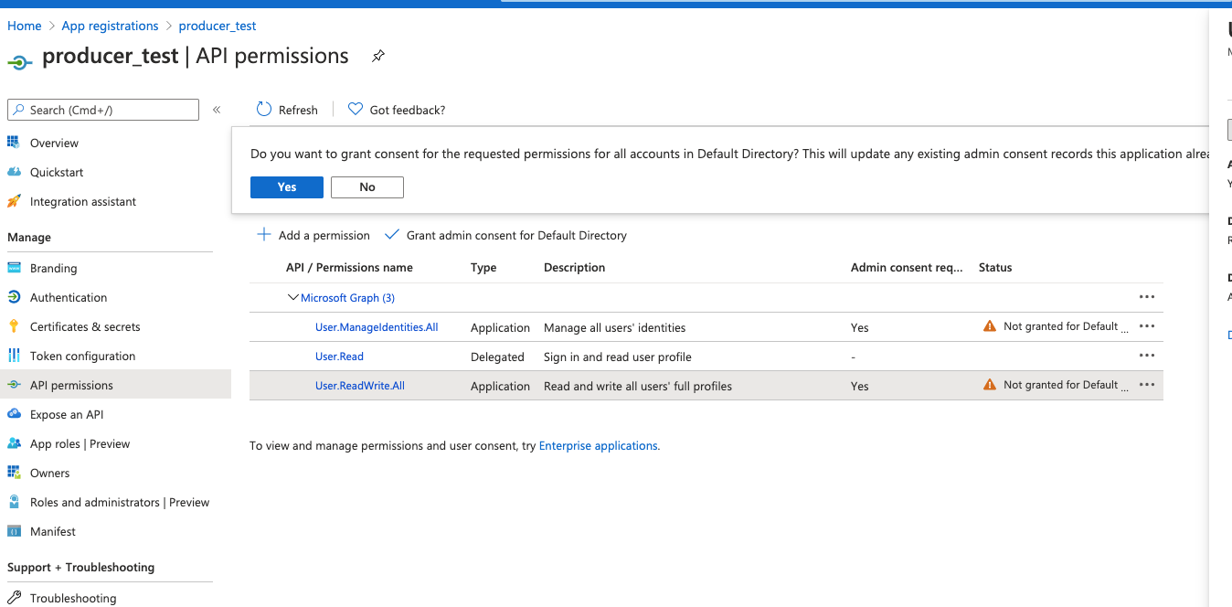Click the Manifest icon in the sidebar
This screenshot has width=1232, height=607.
click(14, 531)
